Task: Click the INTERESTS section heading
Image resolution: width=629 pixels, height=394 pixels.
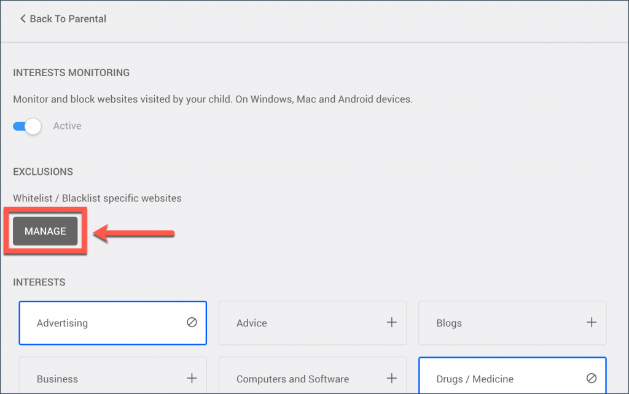Action: pyautogui.click(x=39, y=282)
